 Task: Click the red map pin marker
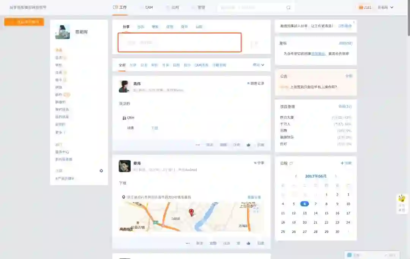[x=191, y=212]
